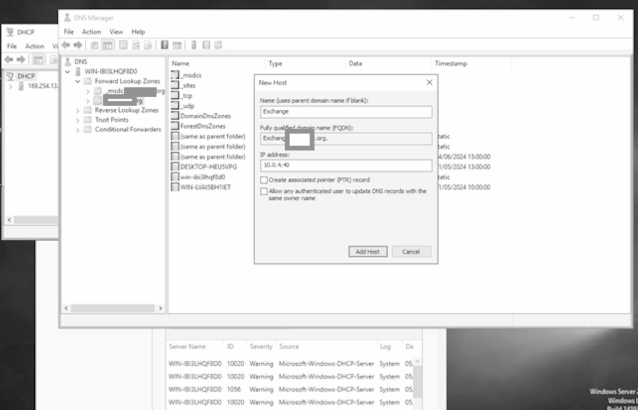Viewport: 638px width, 410px height.
Task: Click the Back arrow in DNS Manager toolbar
Action: click(x=66, y=45)
